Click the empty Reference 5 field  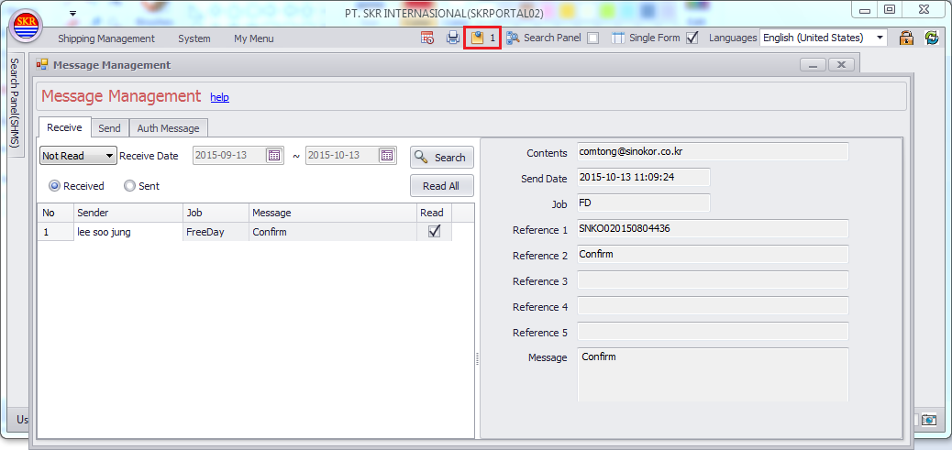point(713,331)
